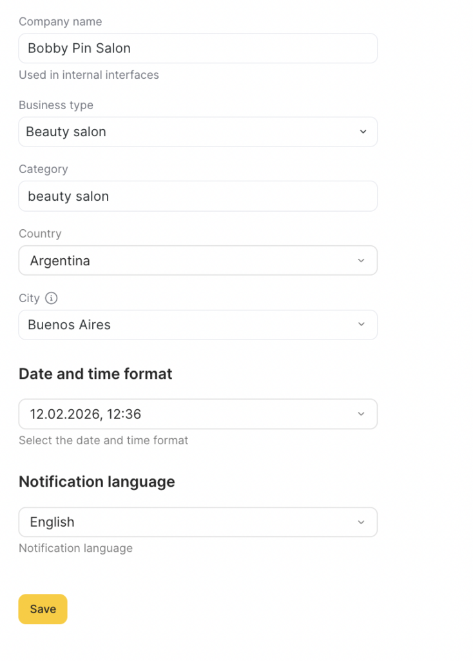Click the info icon next to City
This screenshot has width=473, height=661.
52,298
